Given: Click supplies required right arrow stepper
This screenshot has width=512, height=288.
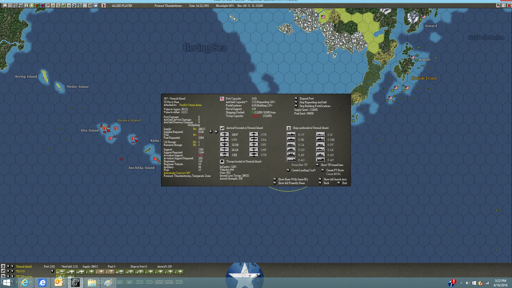Looking at the screenshot, I should 211,131.
